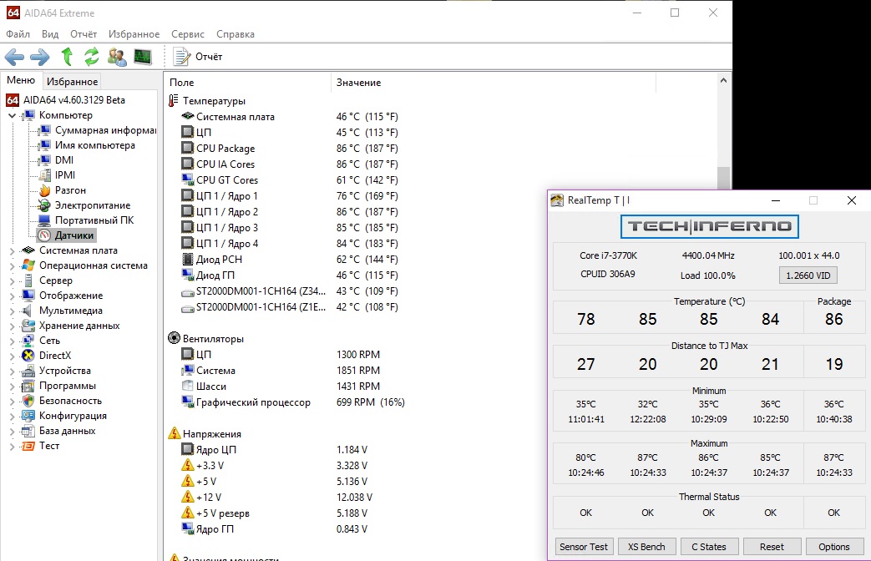This screenshot has height=561, width=871.
Task: Select the ЦП 1 / Ядро 2 row
Action: 289,211
